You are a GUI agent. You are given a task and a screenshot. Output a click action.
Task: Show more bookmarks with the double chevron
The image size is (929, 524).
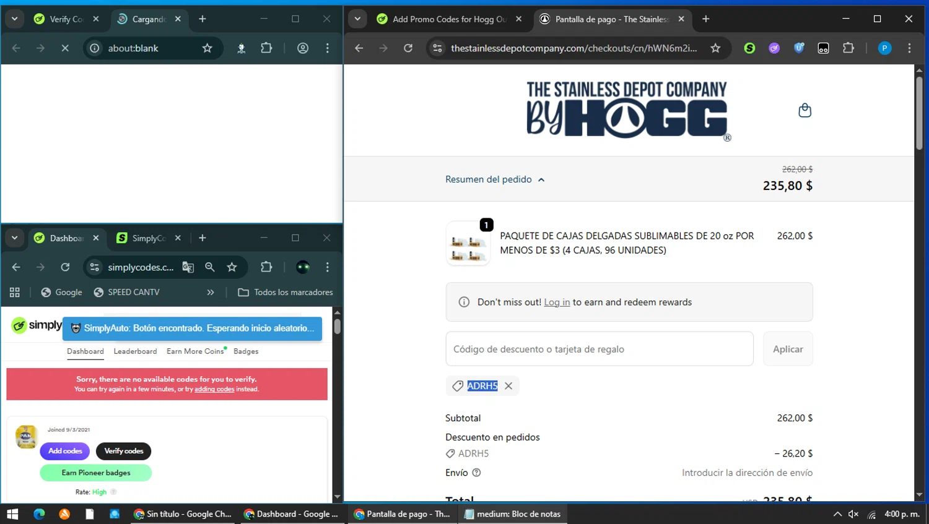[211, 293]
